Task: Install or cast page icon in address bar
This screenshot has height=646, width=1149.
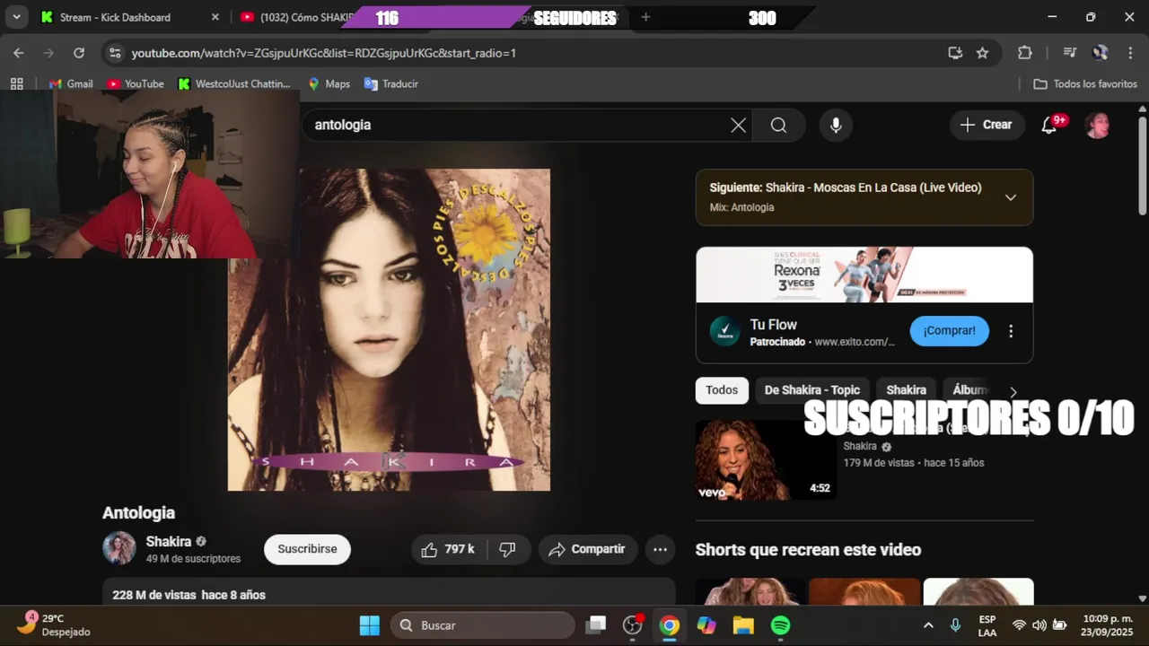Action: click(955, 53)
